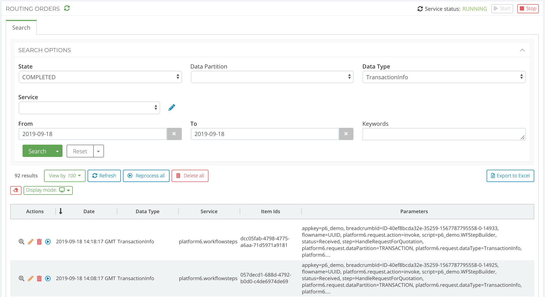Expand the View by 100 dropdown
This screenshot has height=297, width=545.
pos(65,176)
